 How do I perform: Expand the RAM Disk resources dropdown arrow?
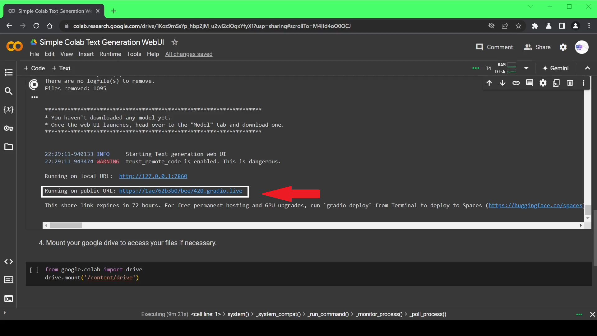(526, 68)
